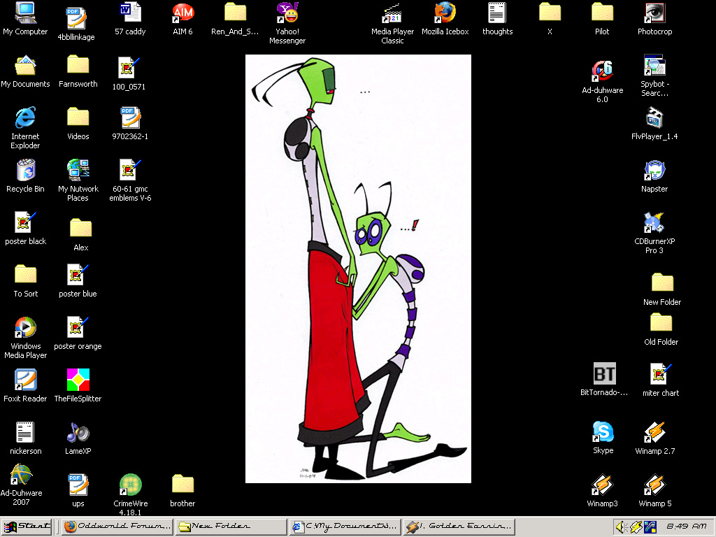
Task: Click the Skype desktop shortcut
Action: pyautogui.click(x=603, y=432)
